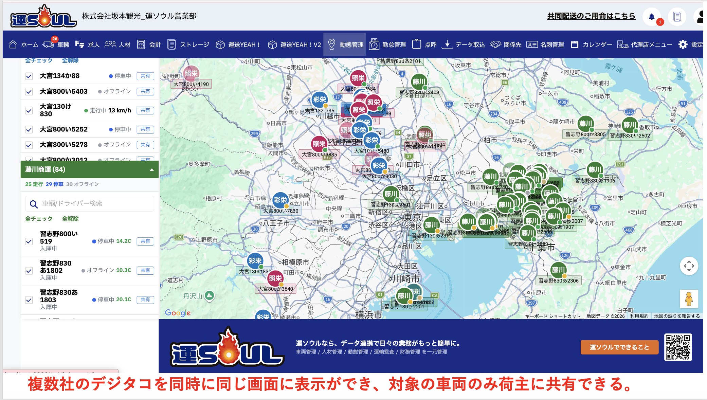Go to 求人 section

[87, 44]
